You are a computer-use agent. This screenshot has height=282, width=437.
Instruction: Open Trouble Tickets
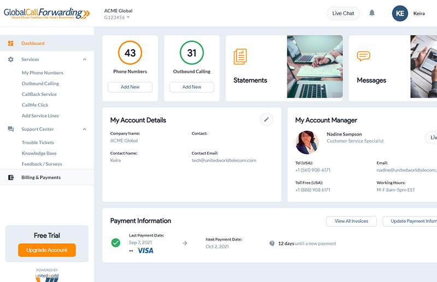[38, 143]
